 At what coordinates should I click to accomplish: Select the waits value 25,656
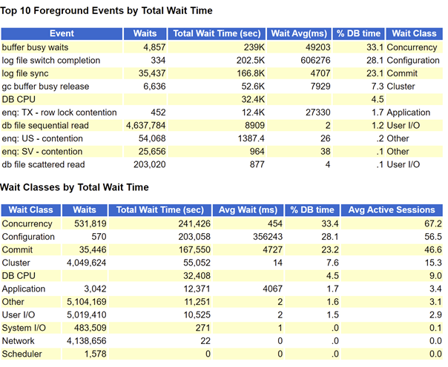(x=152, y=152)
